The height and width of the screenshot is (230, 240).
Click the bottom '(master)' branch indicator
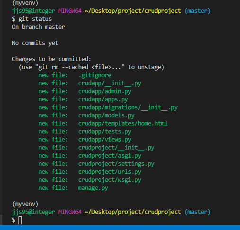pos(197,212)
